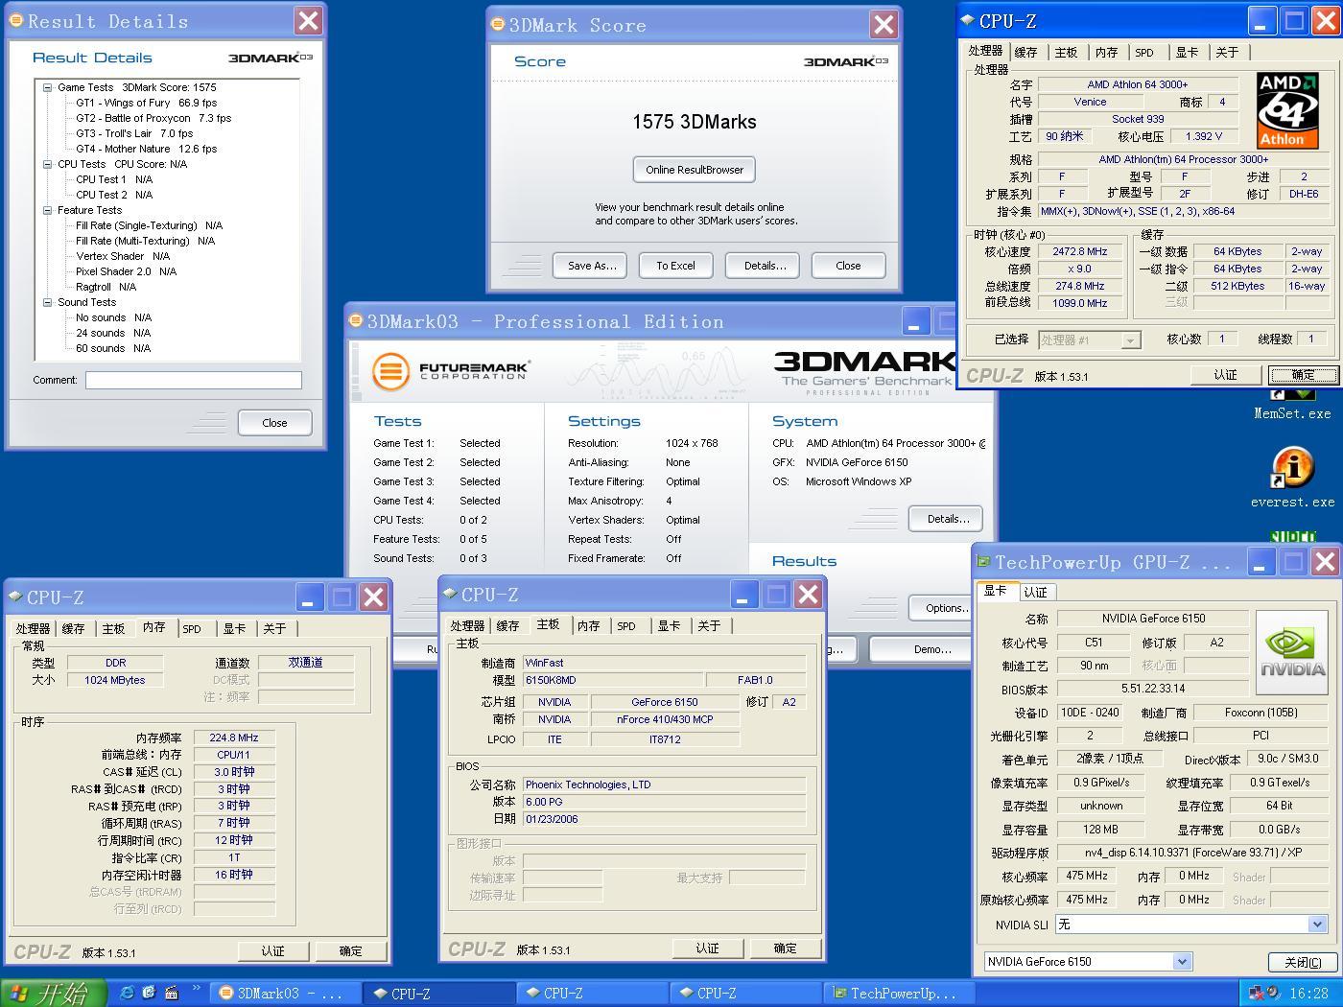The height and width of the screenshot is (1007, 1343).
Task: Select the GT4 - Mother Nature result
Action: pyautogui.click(x=146, y=149)
